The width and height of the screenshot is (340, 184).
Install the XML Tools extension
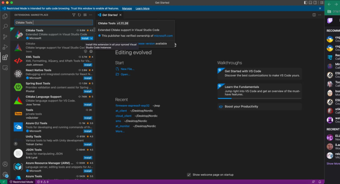tap(88, 65)
